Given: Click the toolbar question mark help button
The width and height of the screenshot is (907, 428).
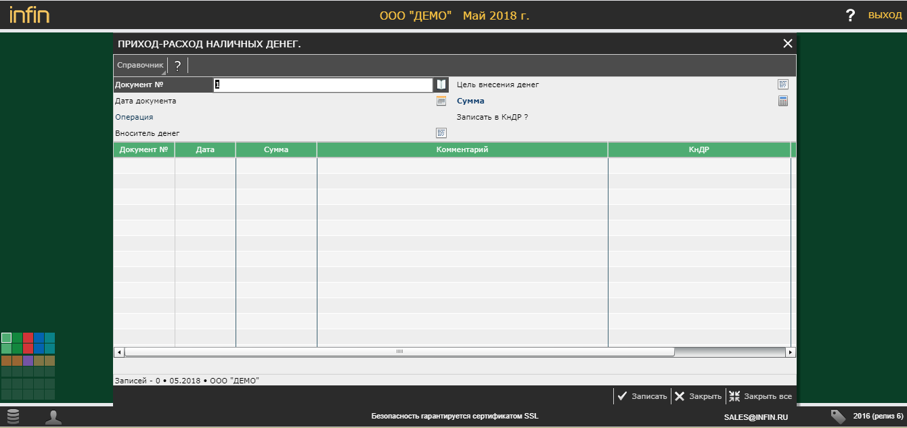Looking at the screenshot, I should tap(177, 66).
